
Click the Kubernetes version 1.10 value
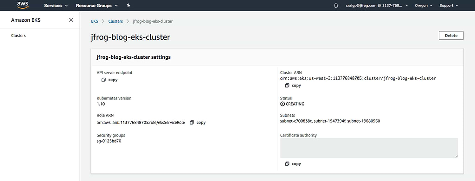(101, 104)
